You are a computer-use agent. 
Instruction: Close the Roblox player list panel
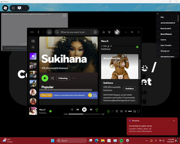pos(158,14)
